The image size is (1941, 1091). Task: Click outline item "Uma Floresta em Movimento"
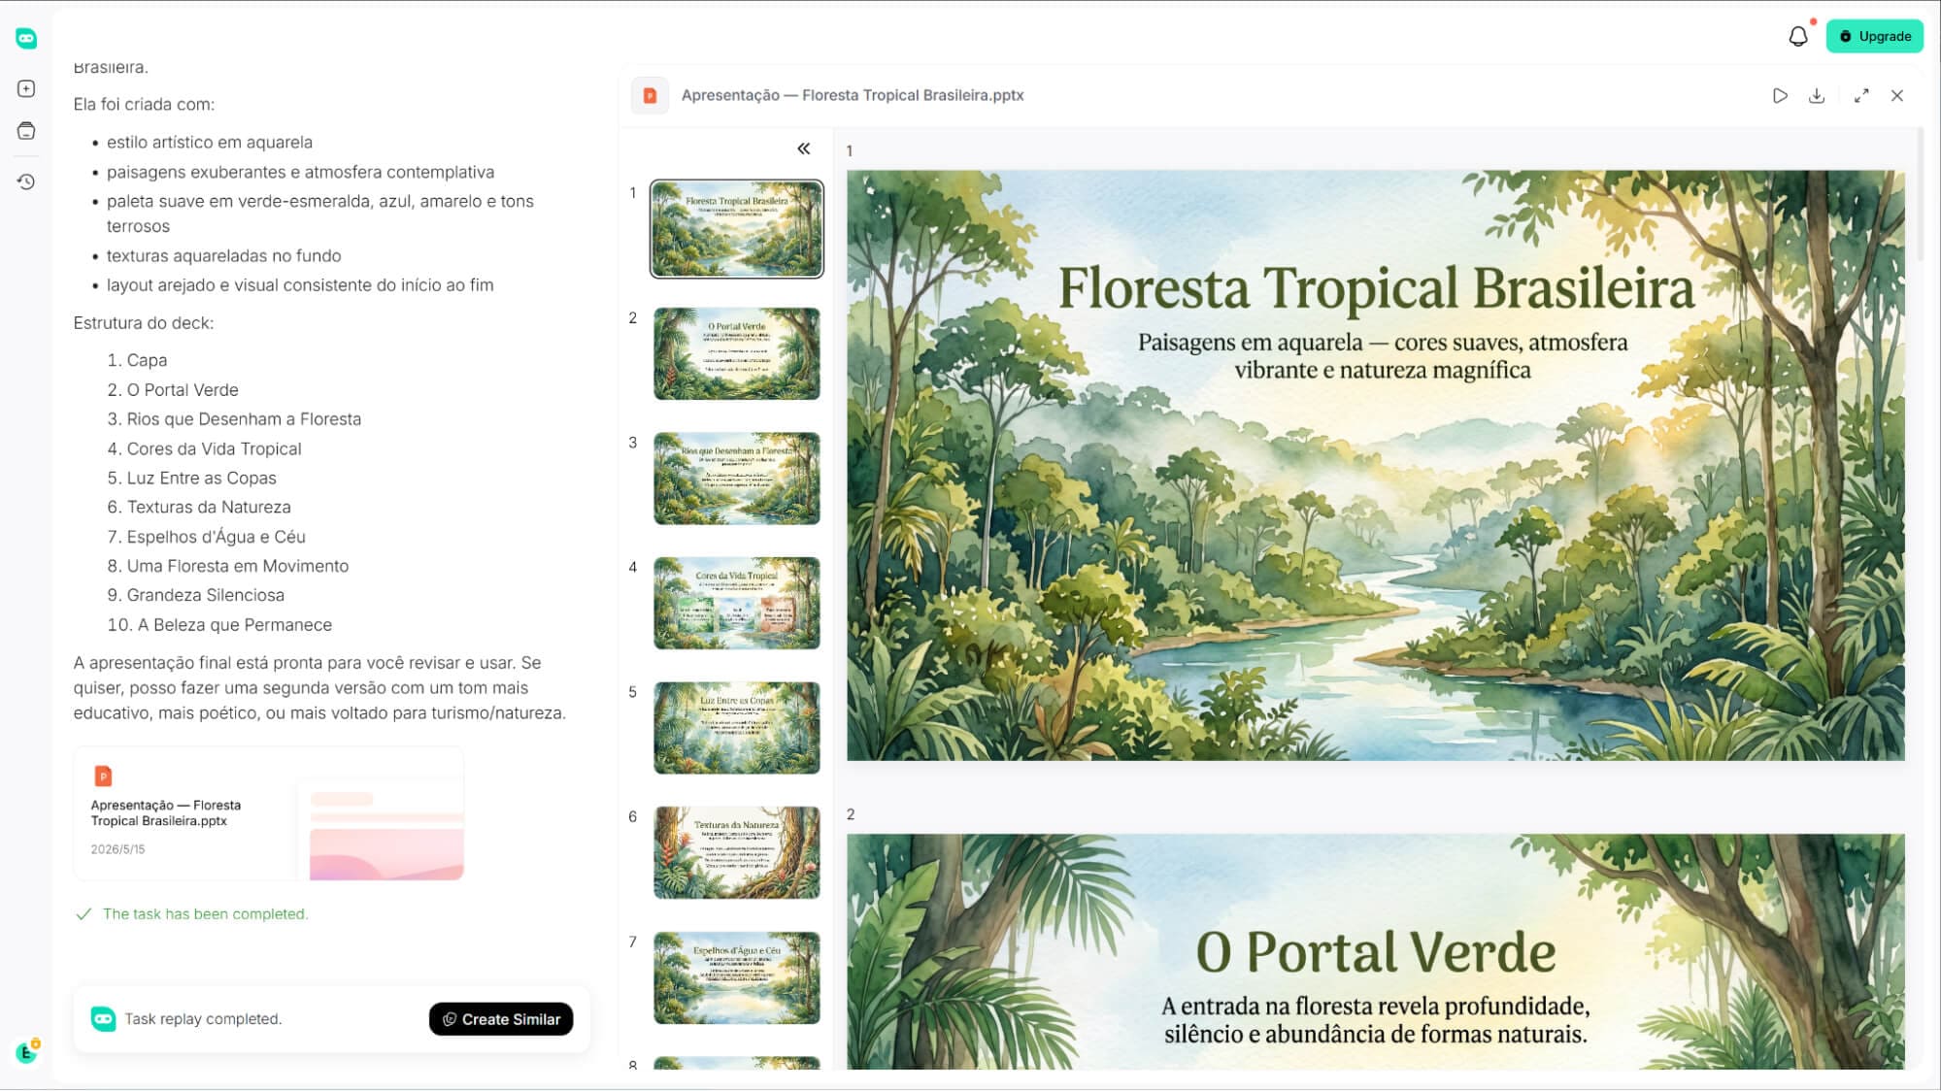(x=237, y=566)
